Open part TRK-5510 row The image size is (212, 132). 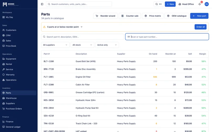125,124
